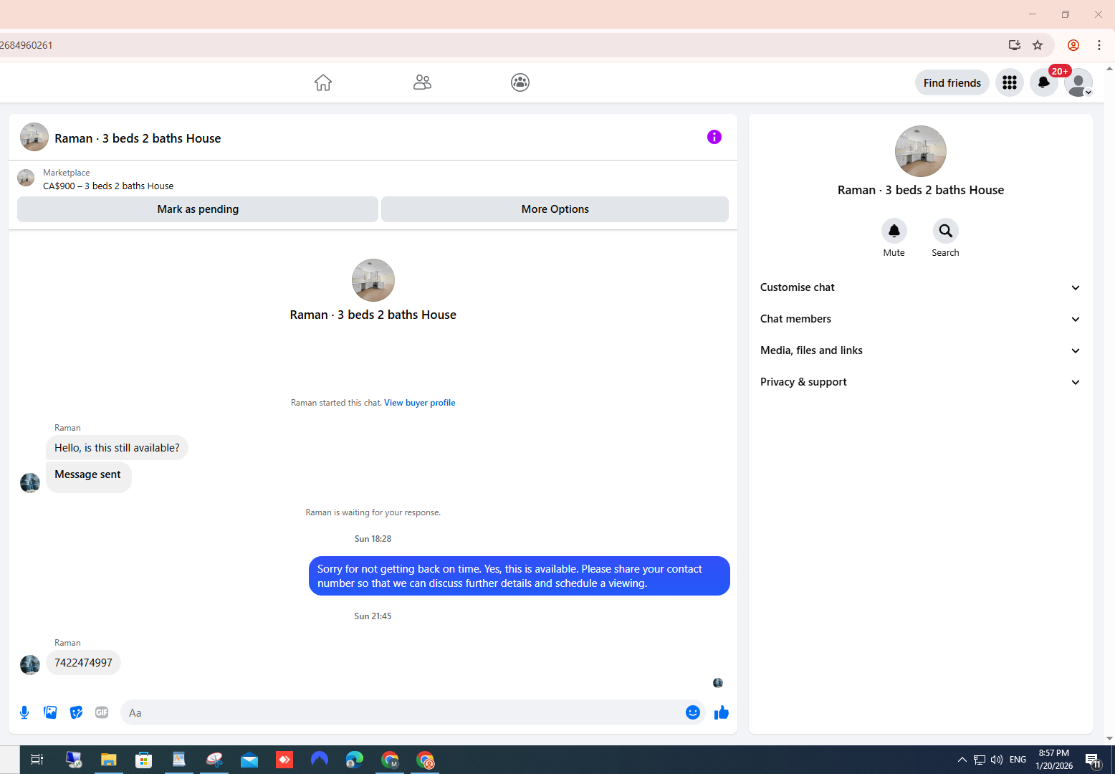
Task: Search in conversation with magnifier icon
Action: [x=945, y=231]
